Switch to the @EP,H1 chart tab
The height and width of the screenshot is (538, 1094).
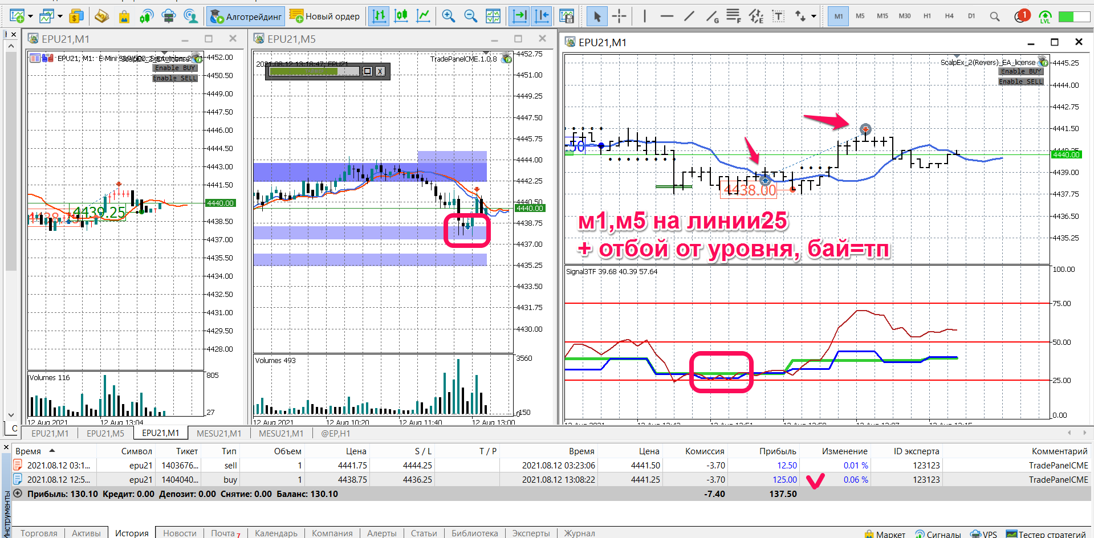[336, 434]
